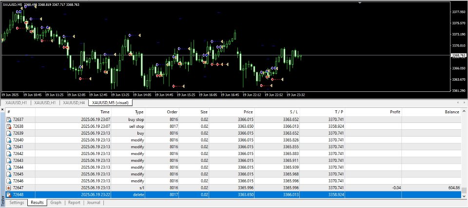
Task: Click the buy stop icon for row 72637
Action: click(9, 120)
